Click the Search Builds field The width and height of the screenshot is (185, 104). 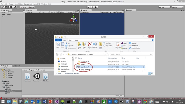[131, 54]
